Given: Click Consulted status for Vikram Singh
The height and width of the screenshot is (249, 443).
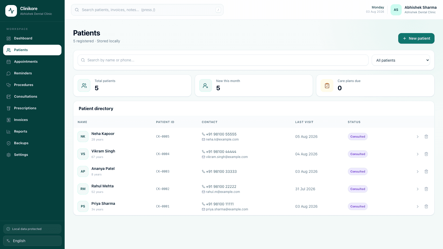Looking at the screenshot, I should point(358,154).
